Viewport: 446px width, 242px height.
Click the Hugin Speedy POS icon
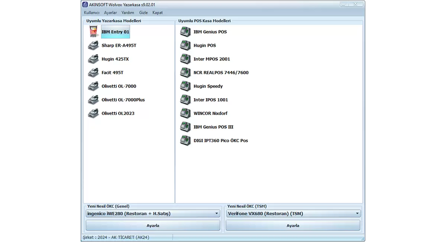(x=185, y=86)
